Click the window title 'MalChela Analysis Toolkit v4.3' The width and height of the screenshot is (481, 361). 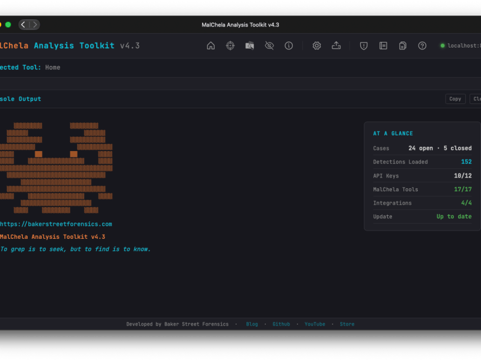coord(240,25)
